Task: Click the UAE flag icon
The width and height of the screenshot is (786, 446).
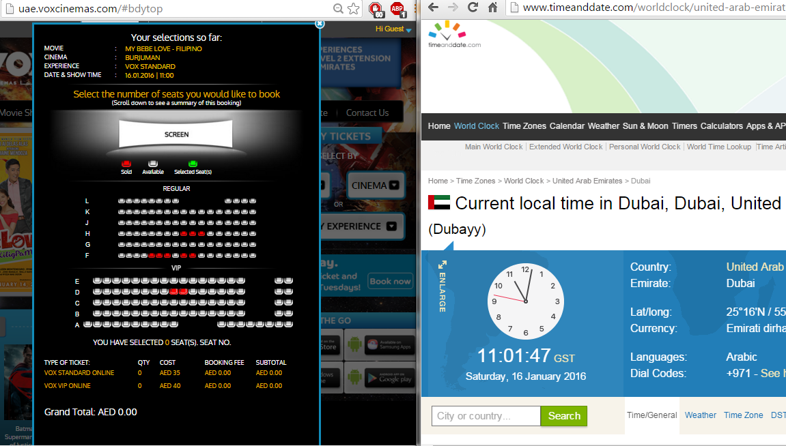Action: coord(439,203)
